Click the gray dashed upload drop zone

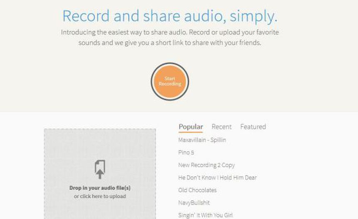coord(100,174)
